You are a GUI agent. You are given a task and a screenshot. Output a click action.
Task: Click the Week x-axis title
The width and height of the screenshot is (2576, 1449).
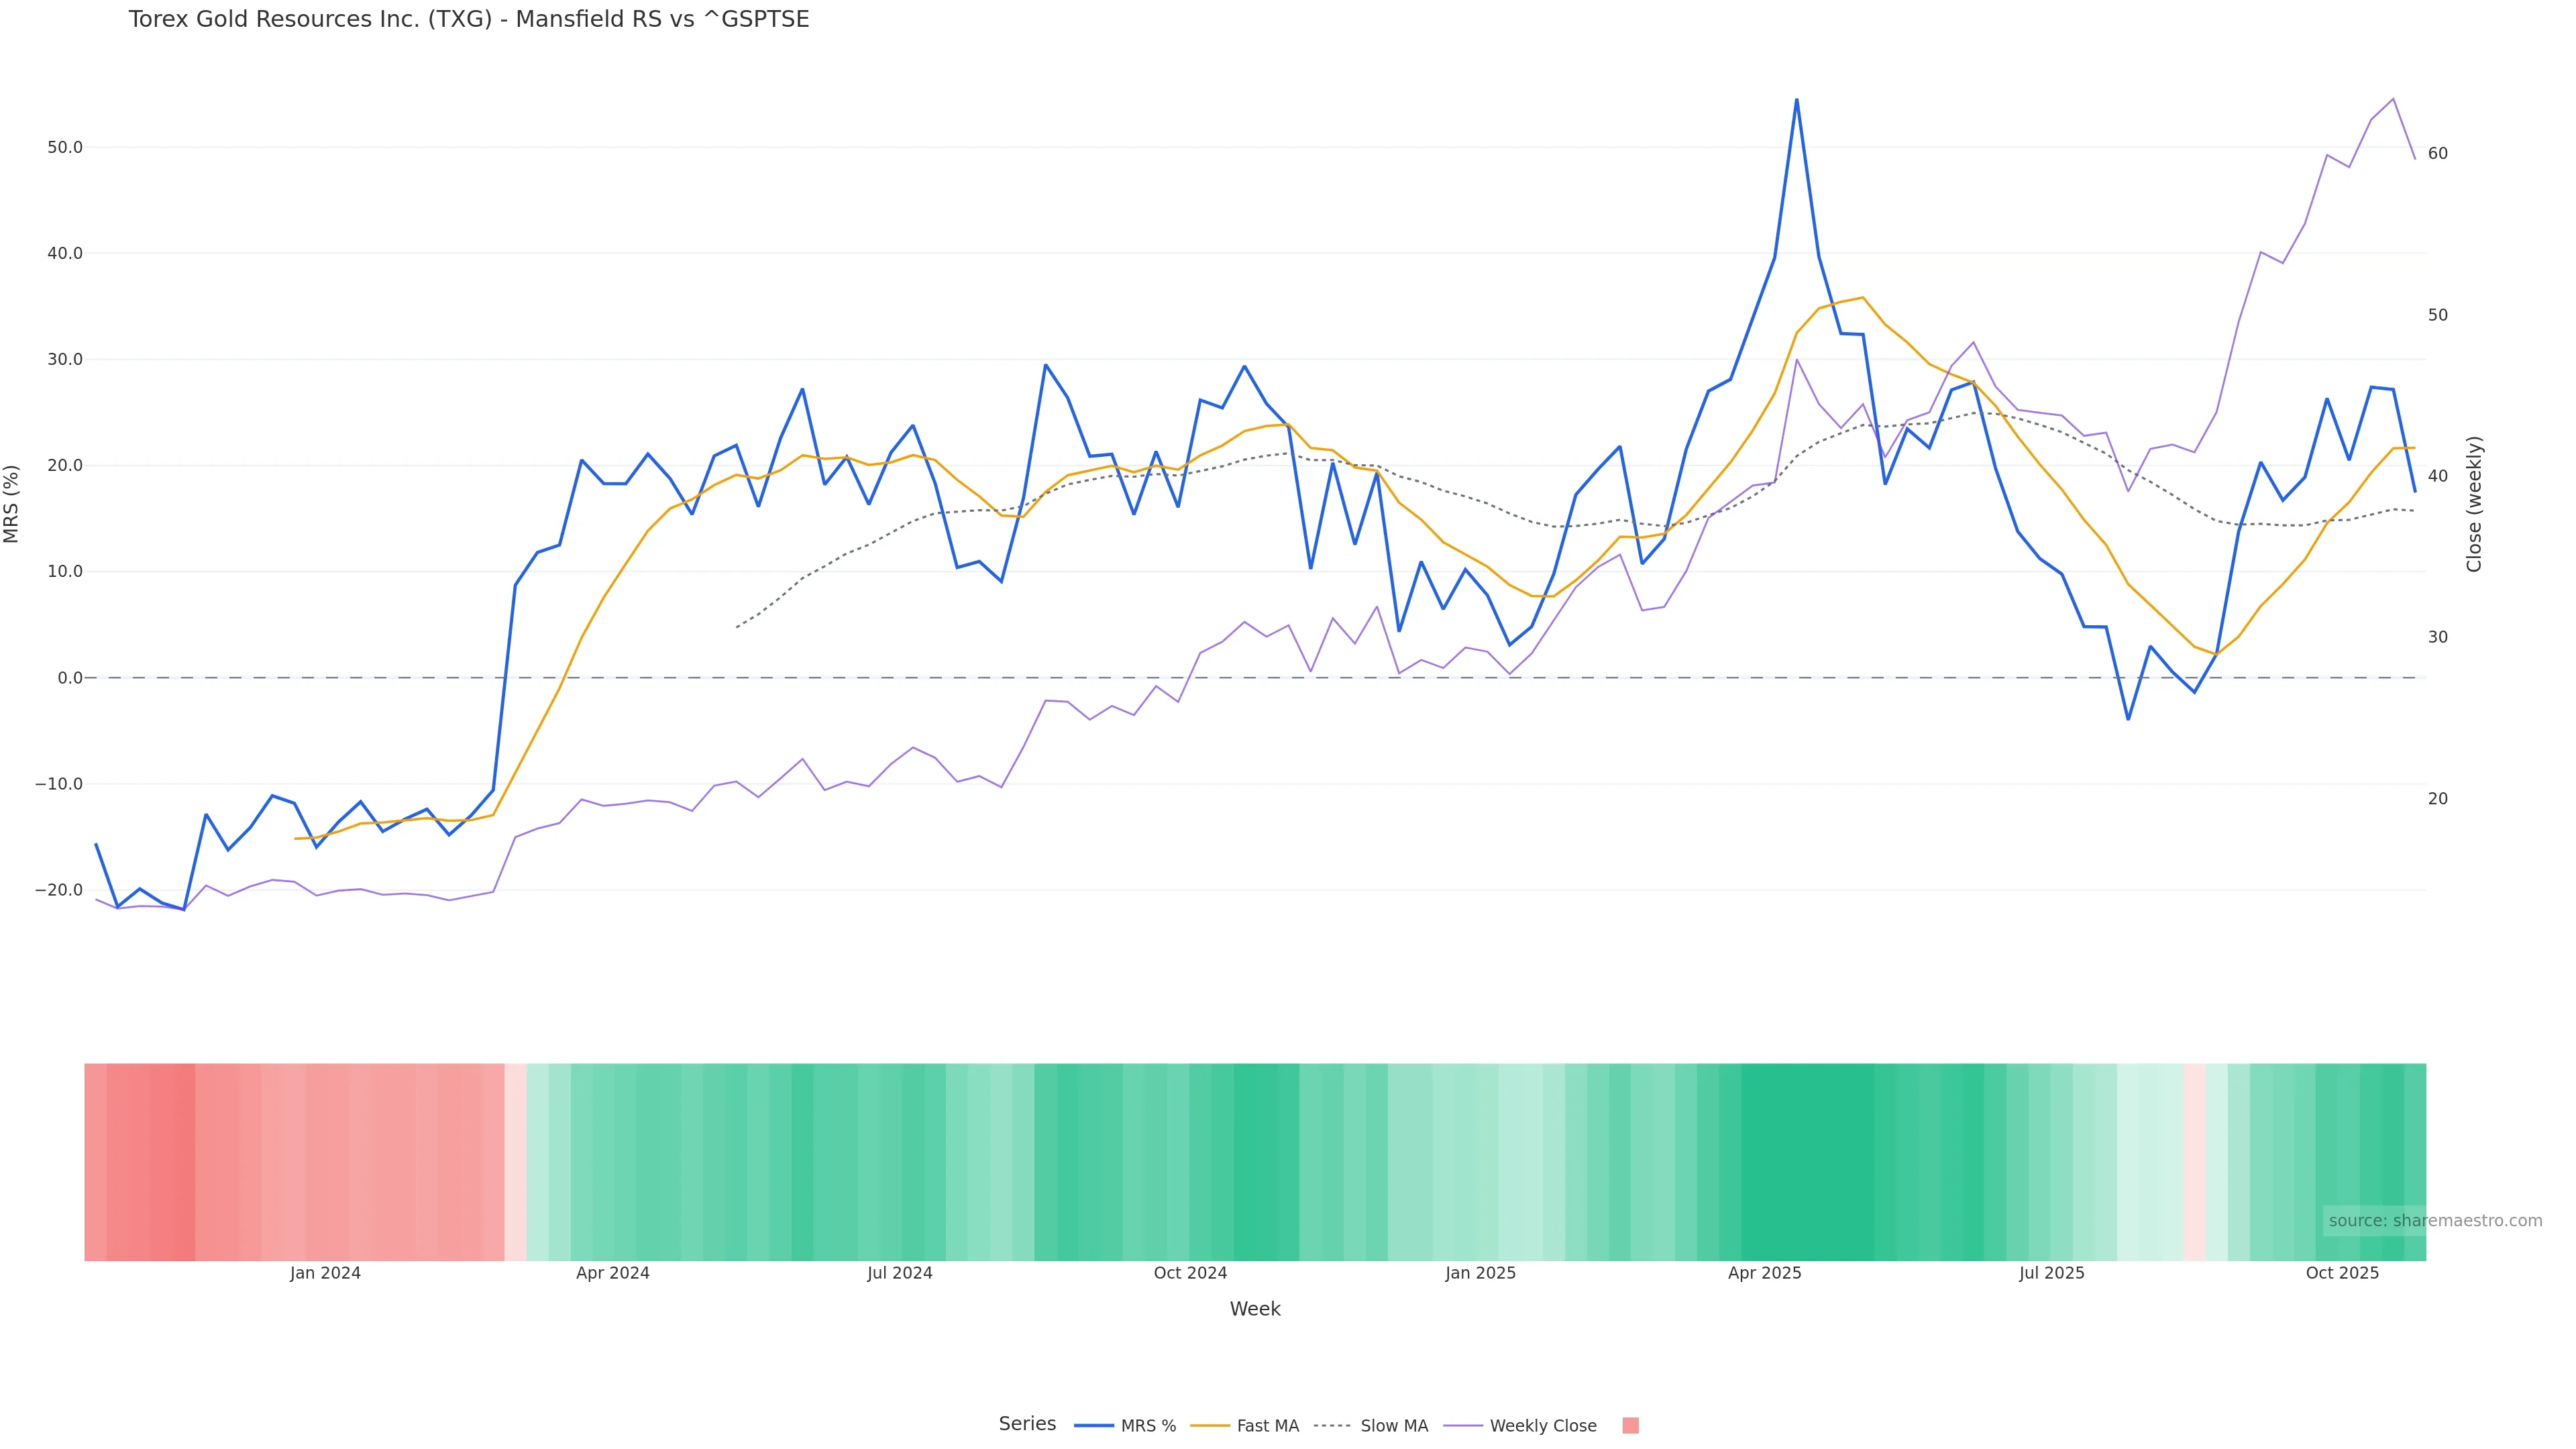pos(1254,1309)
